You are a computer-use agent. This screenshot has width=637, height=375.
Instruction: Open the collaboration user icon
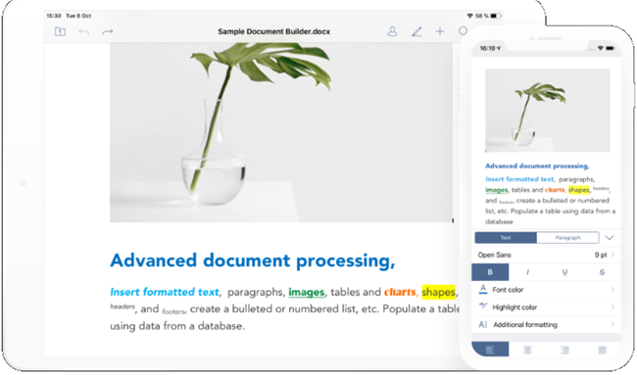(392, 31)
